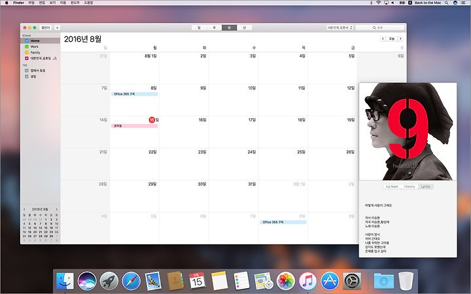Click the album artwork with red 9
The height and width of the screenshot is (294, 471).
point(408,131)
